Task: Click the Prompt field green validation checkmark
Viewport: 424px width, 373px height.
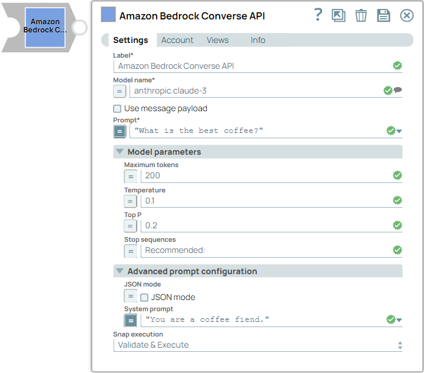Action: coord(391,131)
